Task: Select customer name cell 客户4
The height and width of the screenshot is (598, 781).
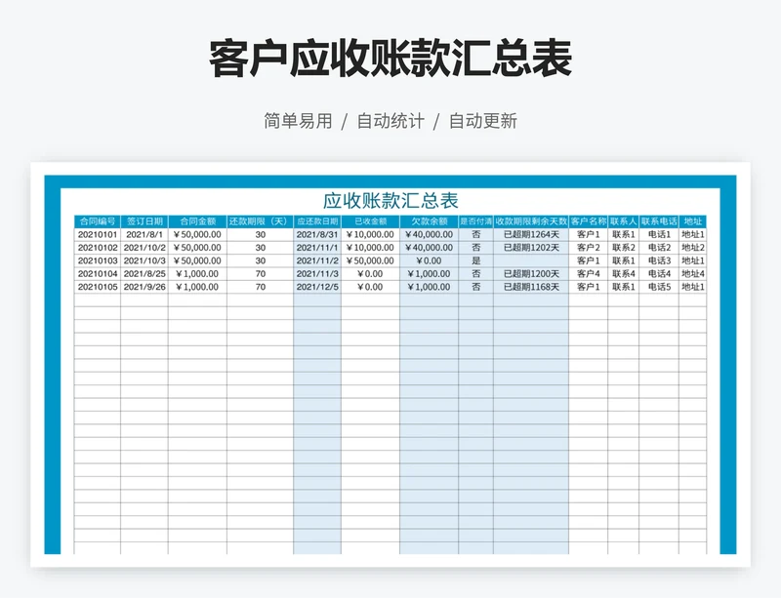Action: pos(589,274)
